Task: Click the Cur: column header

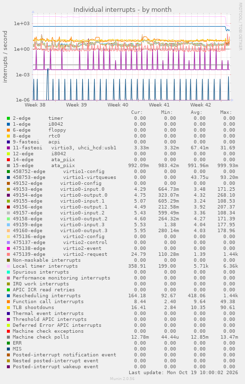Action: (137, 112)
